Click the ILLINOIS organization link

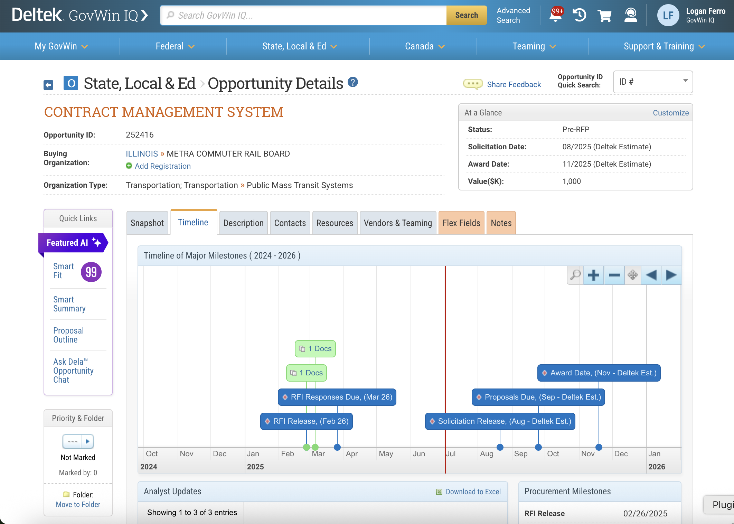pos(142,154)
